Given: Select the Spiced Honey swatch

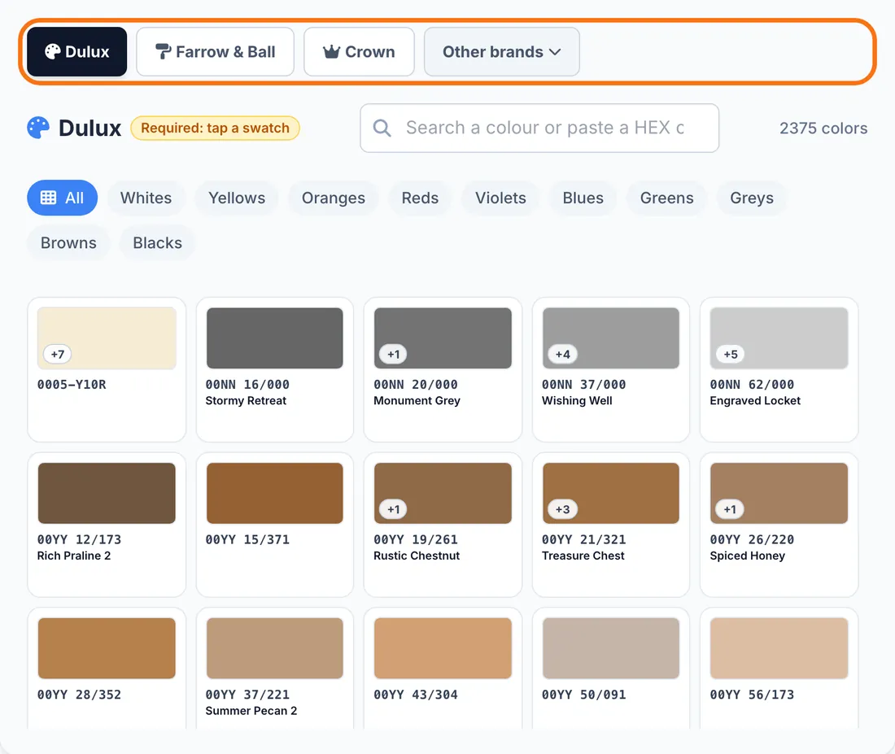Looking at the screenshot, I should click(779, 493).
